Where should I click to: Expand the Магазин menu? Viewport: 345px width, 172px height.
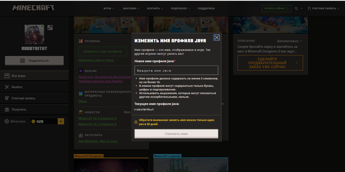click(x=131, y=9)
